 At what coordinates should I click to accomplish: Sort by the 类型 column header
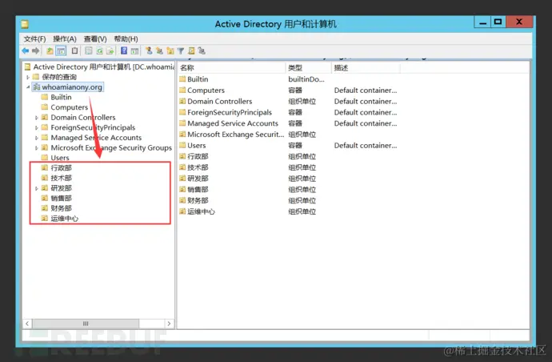[x=308, y=68]
